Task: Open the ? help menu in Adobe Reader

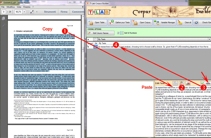Action: point(33,7)
